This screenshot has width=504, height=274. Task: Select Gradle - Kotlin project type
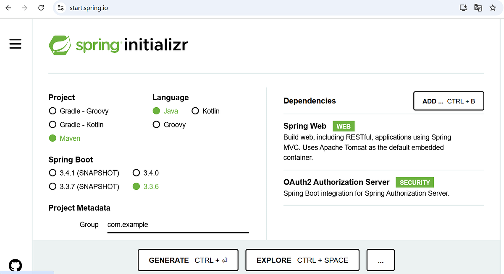coord(76,124)
